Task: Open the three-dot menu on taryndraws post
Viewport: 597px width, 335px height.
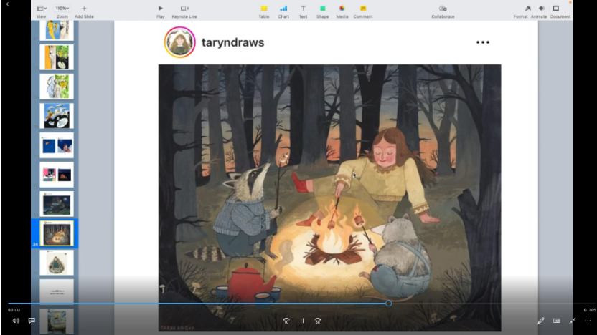Action: click(483, 42)
